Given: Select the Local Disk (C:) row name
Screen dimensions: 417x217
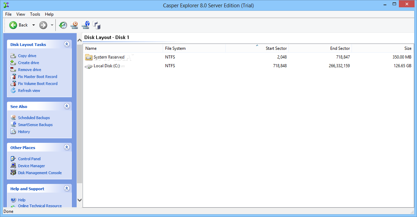Looking at the screenshot, I should 107,66.
